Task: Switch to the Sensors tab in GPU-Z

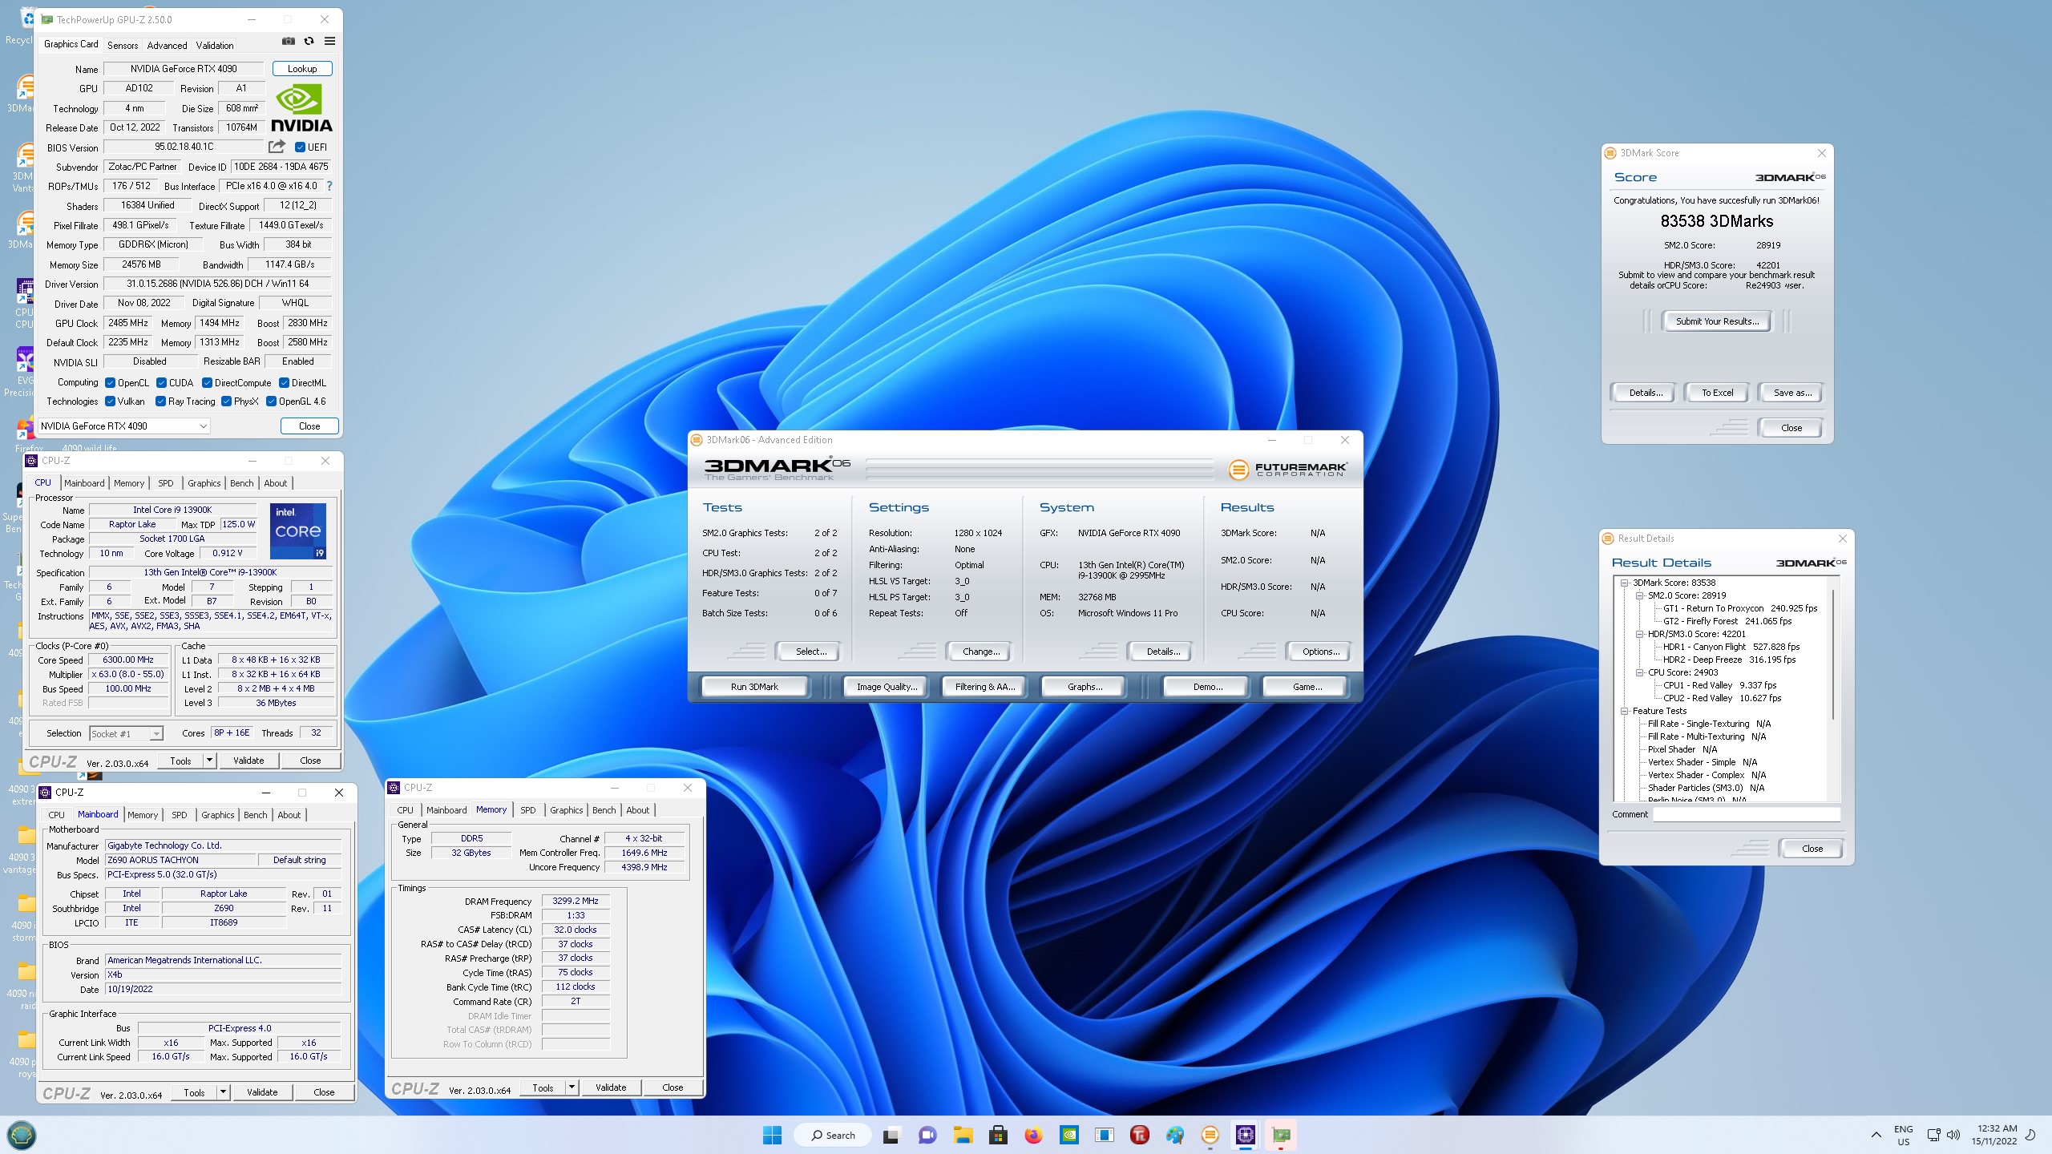Action: [x=123, y=45]
